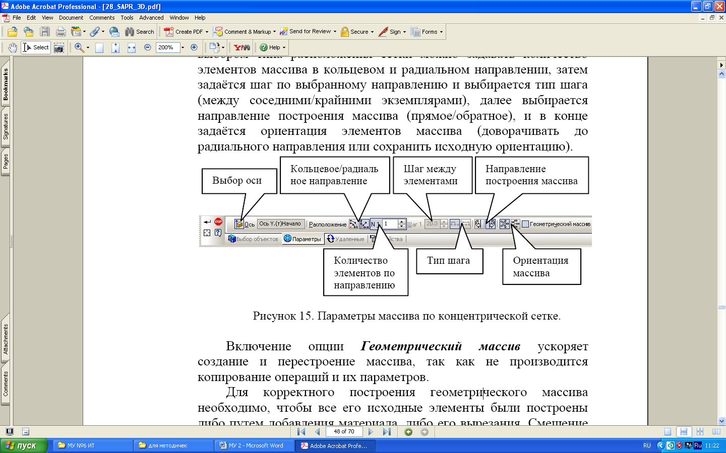Open Comment & Markup dropdown

[245, 32]
